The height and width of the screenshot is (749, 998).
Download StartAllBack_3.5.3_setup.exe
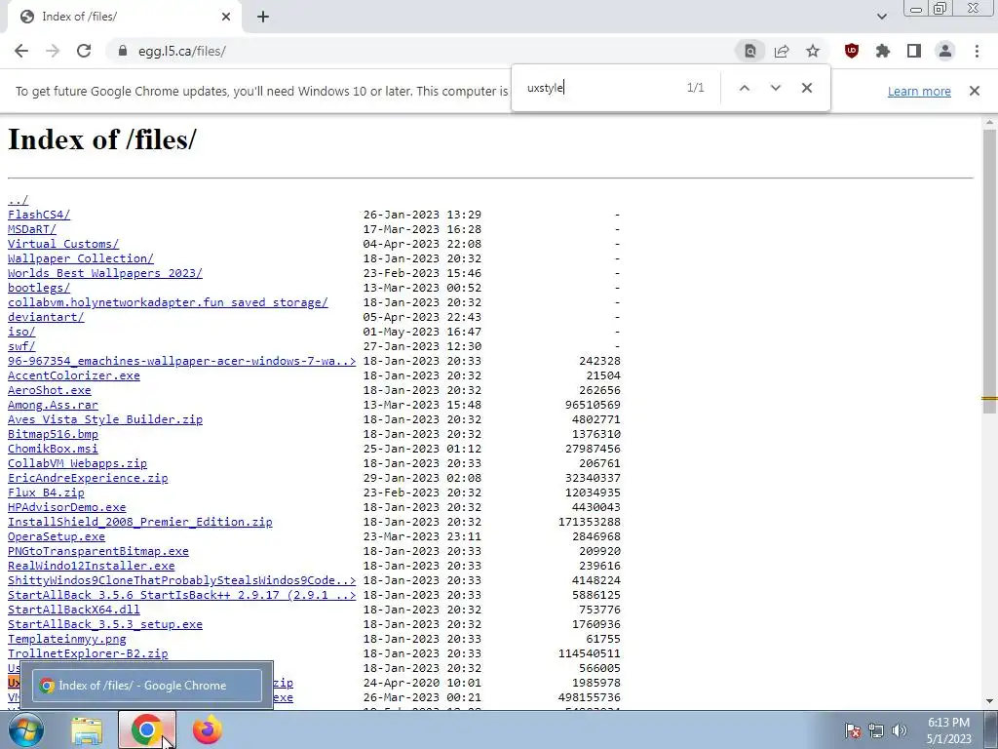pos(105,625)
